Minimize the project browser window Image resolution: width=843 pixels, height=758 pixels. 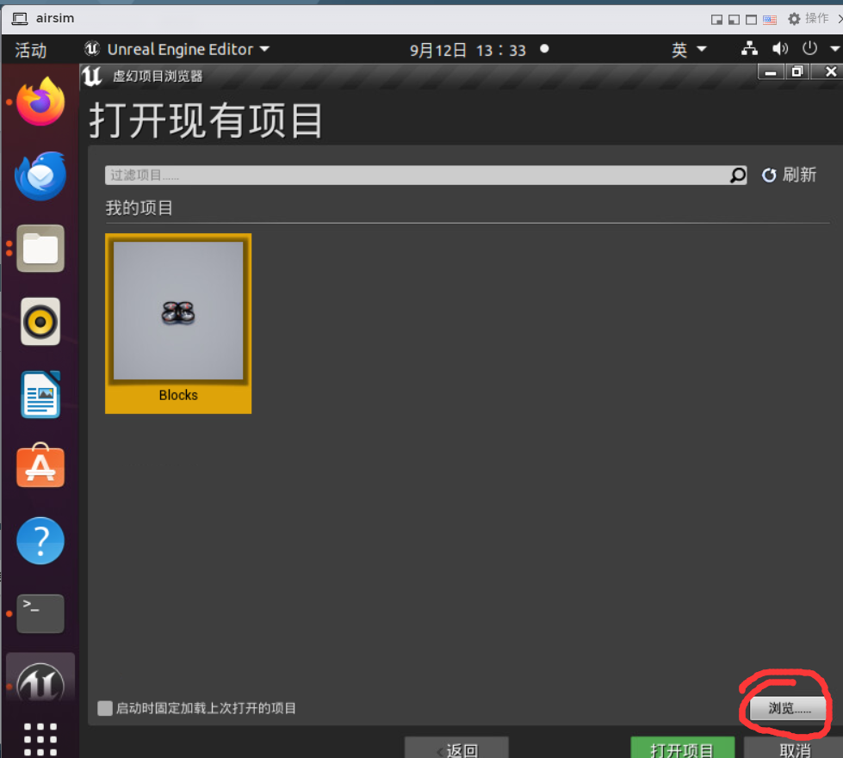click(x=771, y=71)
